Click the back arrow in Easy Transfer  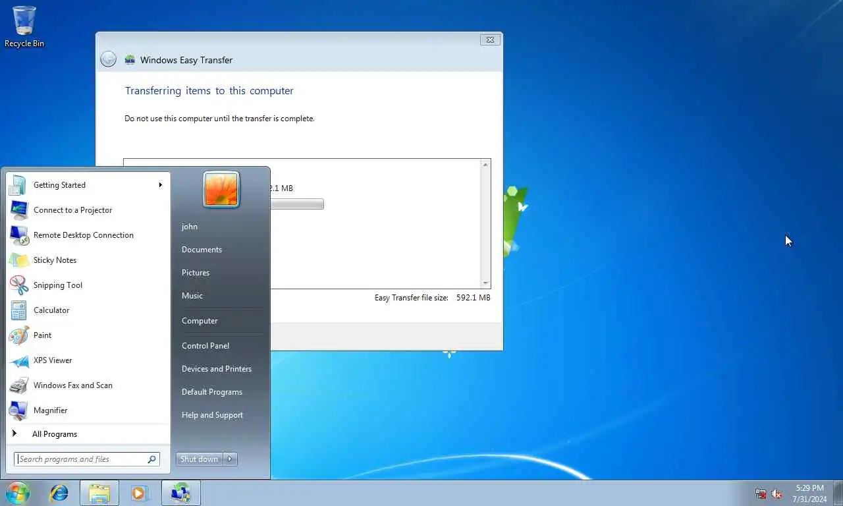click(x=108, y=59)
